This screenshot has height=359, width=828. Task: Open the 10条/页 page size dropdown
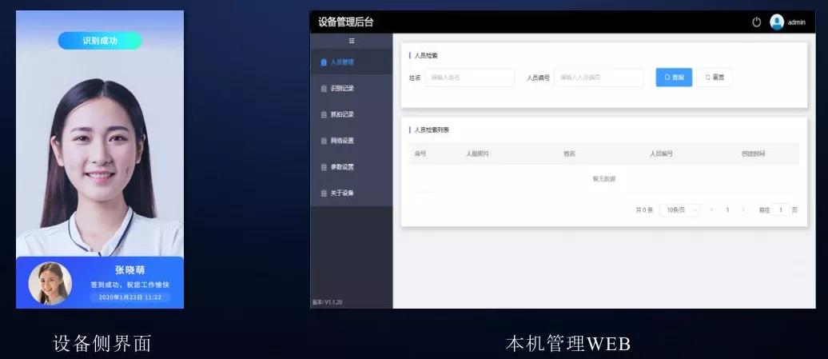tap(680, 210)
